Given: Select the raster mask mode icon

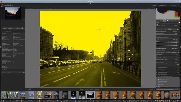Looking at the screenshot, I should [x=178, y=29].
